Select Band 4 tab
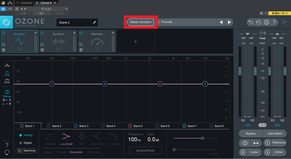The image size is (291, 159). (x=108, y=126)
